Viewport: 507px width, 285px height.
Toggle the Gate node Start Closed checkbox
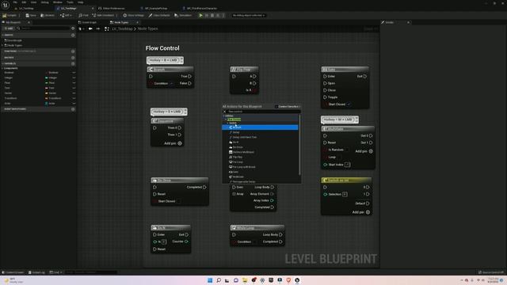tap(349, 104)
